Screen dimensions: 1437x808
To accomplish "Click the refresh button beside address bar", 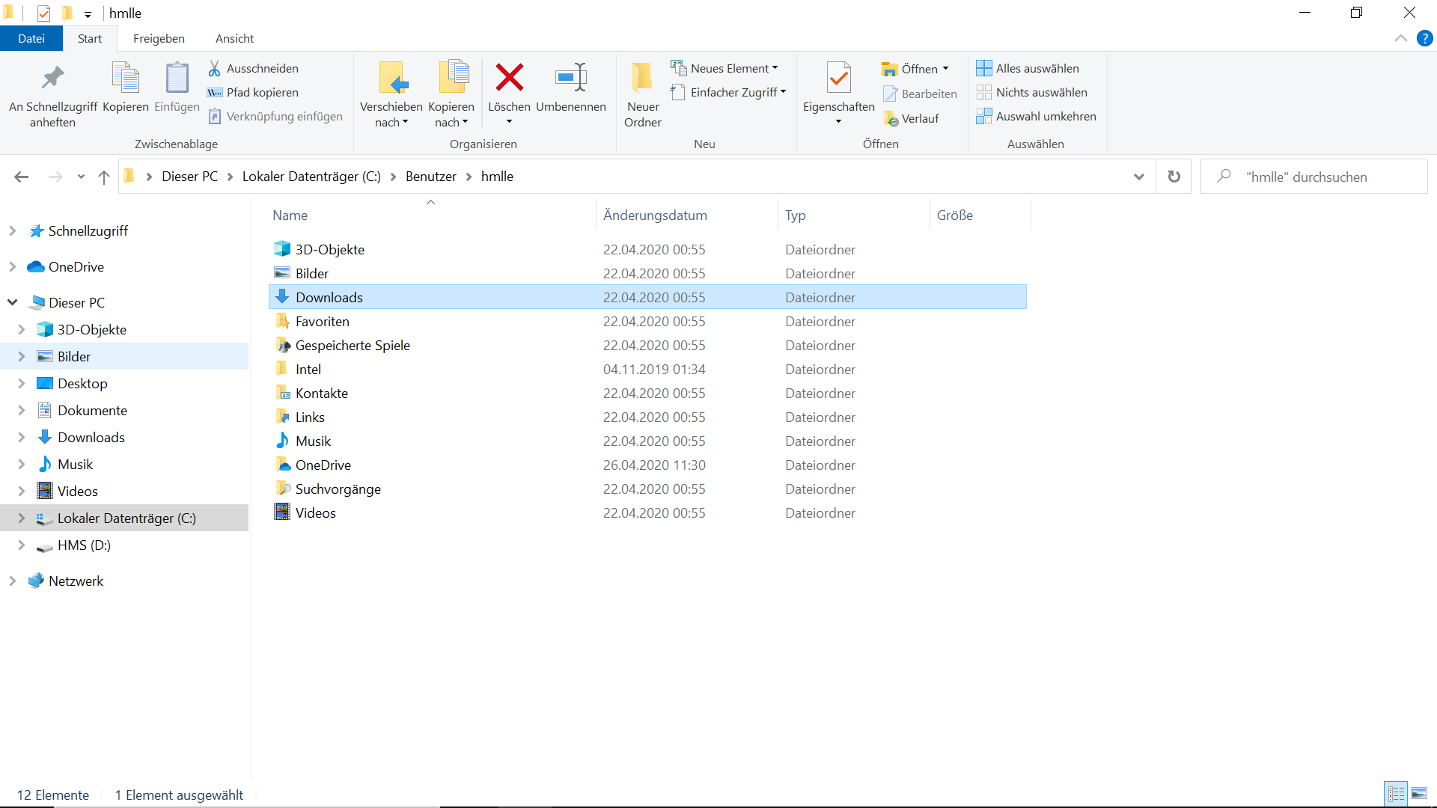I will tap(1174, 177).
